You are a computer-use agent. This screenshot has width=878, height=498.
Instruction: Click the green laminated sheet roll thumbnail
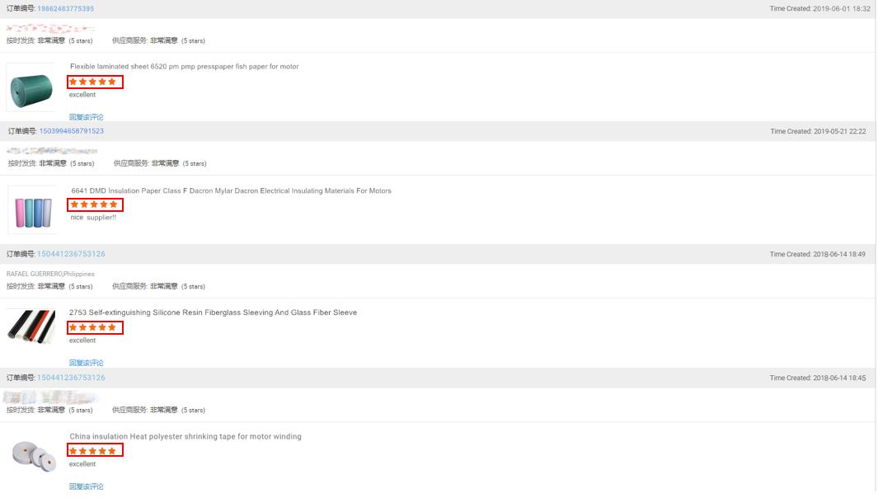[32, 87]
